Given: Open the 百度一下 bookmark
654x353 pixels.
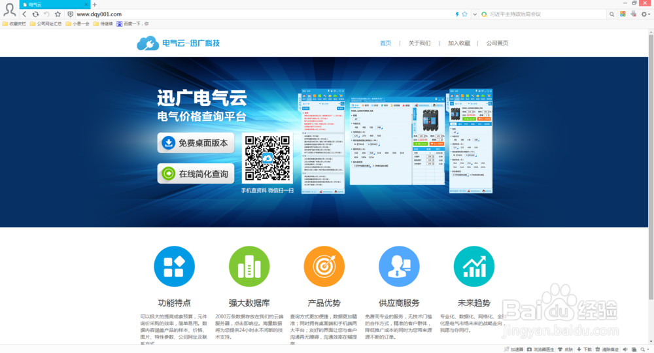Looking at the screenshot, I should (133, 24).
